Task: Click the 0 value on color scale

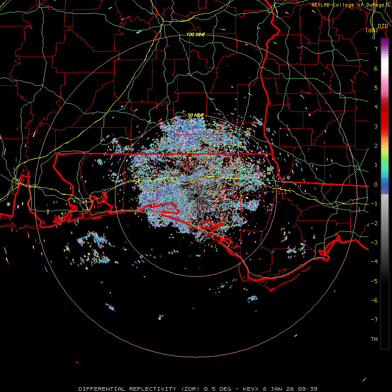Action: click(x=376, y=185)
